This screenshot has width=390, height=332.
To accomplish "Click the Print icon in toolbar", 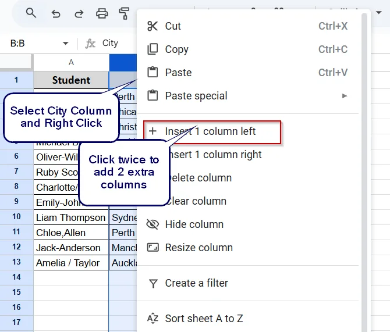I will coord(102,13).
